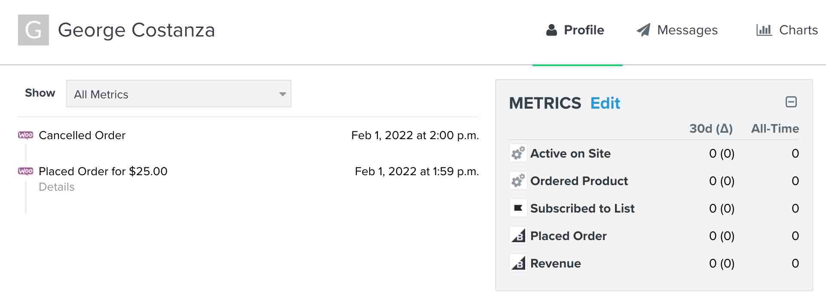Select the Ordered Product metric label
The height and width of the screenshot is (298, 826).
point(578,181)
